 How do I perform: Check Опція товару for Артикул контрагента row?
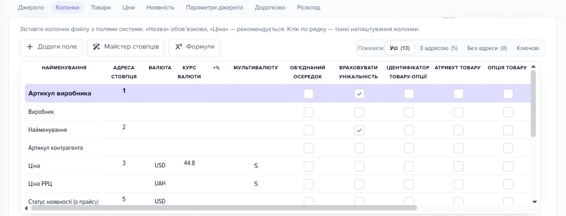508,148
